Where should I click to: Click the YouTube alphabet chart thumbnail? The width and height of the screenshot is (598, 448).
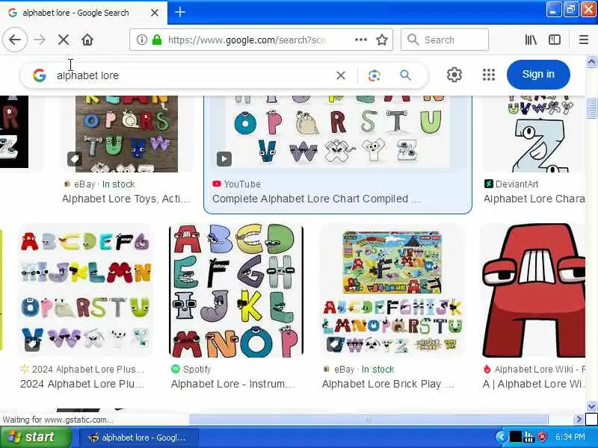[338, 131]
